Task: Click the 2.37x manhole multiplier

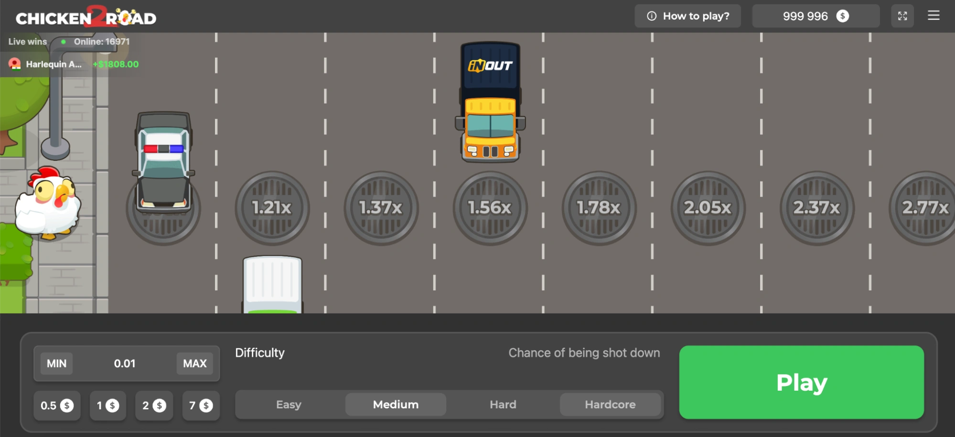Action: click(816, 208)
